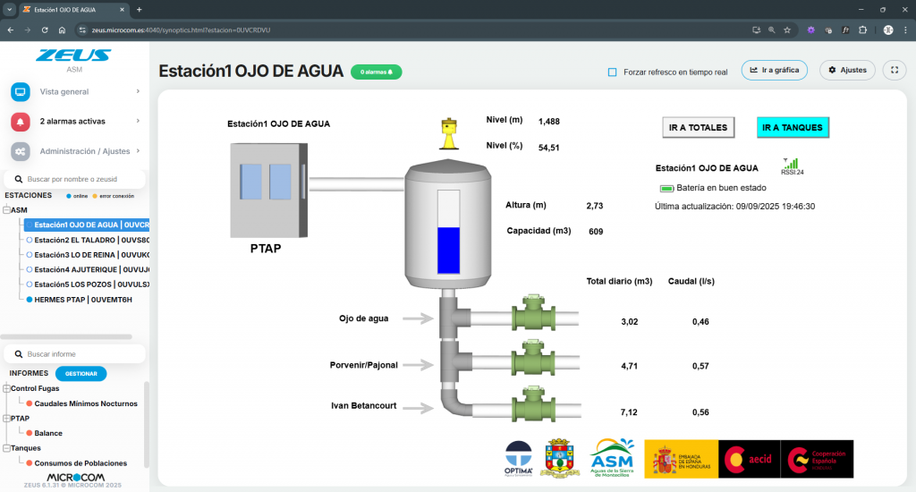Open Consumos de Poblaciones report
Image resolution: width=916 pixels, height=492 pixels.
click(x=77, y=463)
